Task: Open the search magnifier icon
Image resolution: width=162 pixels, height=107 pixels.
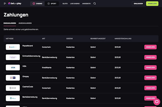Action: (x=95, y=3)
